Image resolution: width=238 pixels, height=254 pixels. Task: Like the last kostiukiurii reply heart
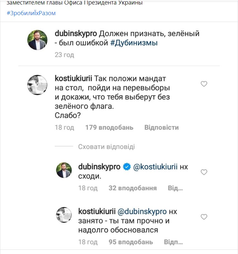(204, 217)
